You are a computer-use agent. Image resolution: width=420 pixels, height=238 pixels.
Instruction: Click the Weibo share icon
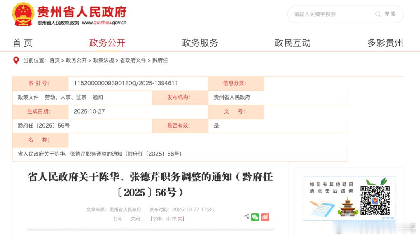(x=265, y=217)
